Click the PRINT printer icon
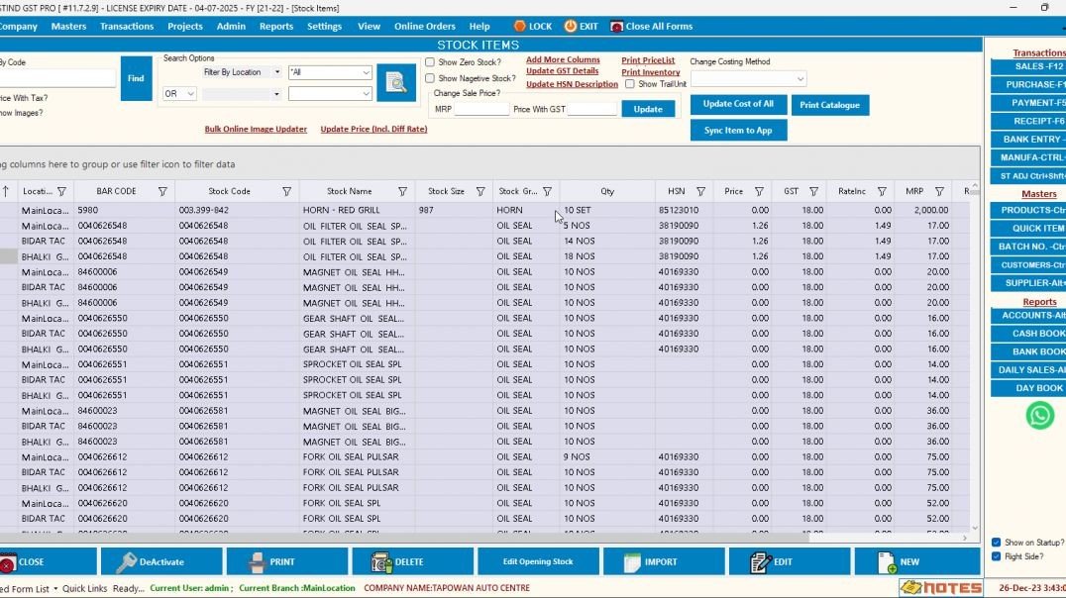This screenshot has height=598, width=1066. coord(256,560)
